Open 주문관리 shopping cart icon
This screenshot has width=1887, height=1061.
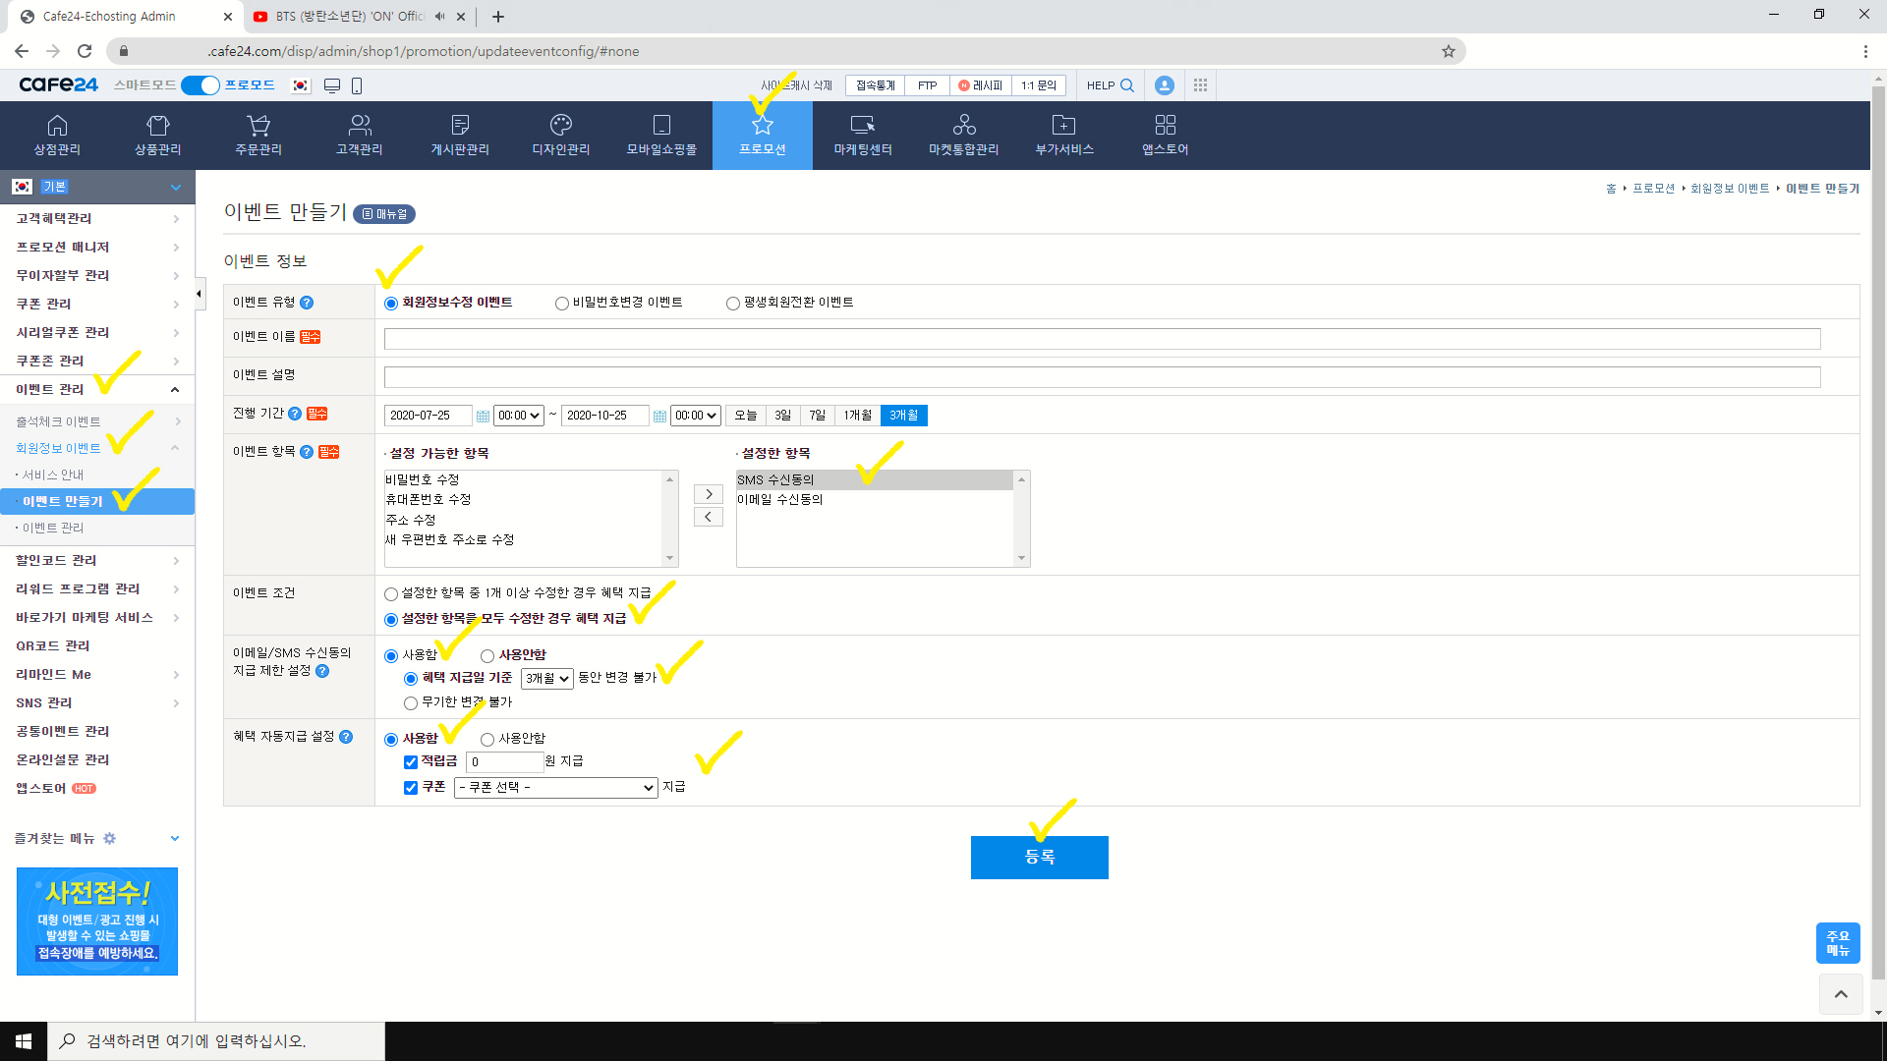(258, 126)
